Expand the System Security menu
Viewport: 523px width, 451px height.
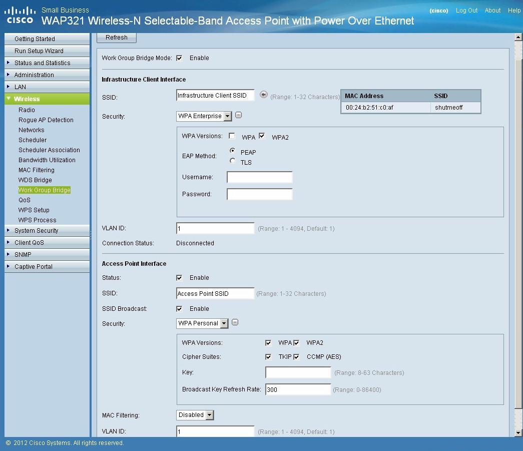pos(47,230)
